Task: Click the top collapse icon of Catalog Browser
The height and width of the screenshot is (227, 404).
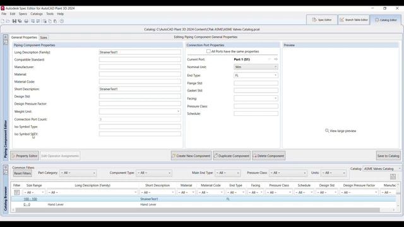Action: click(x=6, y=167)
